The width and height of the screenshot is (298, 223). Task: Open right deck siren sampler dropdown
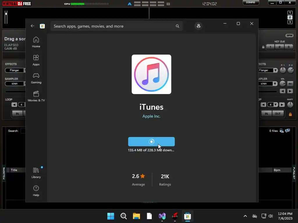(x=275, y=84)
